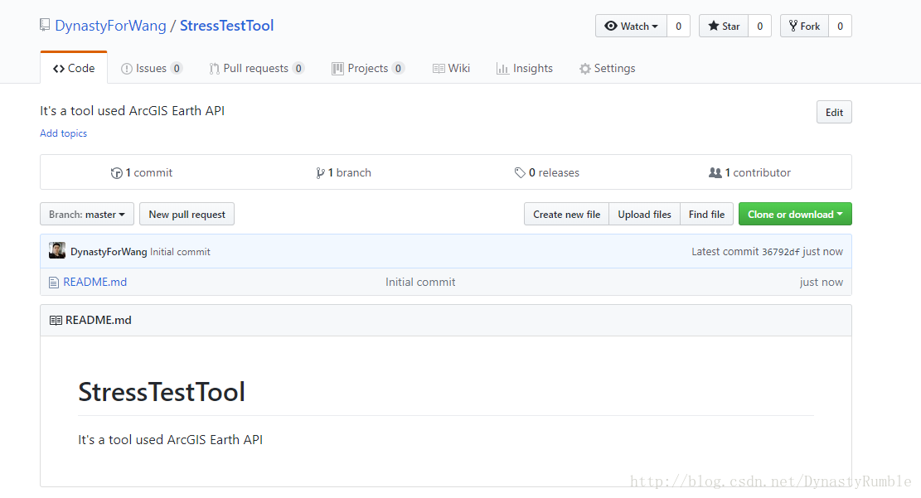Click New pull request button
This screenshot has height=498, width=921.
(187, 215)
